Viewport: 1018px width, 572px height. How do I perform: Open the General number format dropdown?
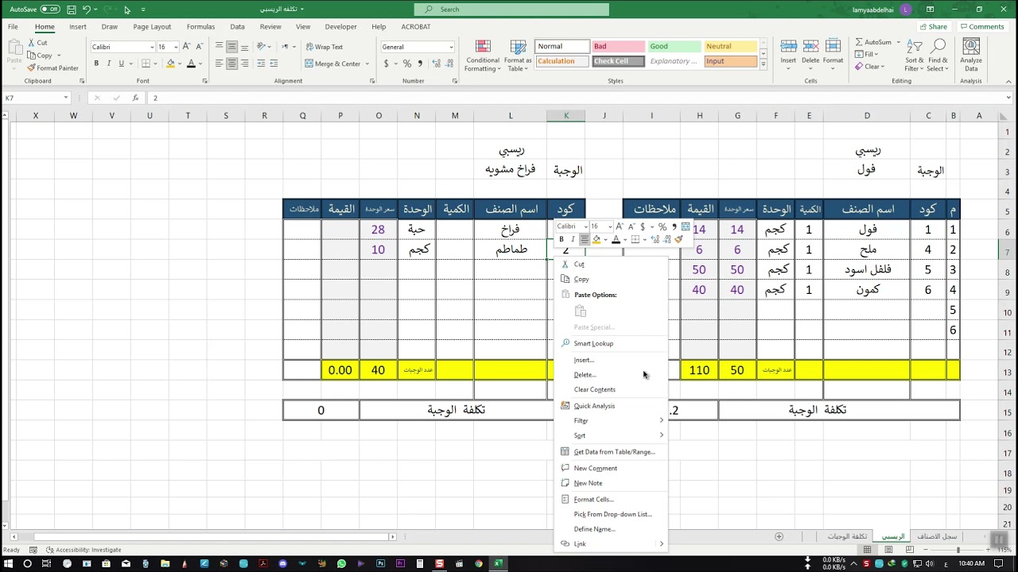[x=451, y=47]
